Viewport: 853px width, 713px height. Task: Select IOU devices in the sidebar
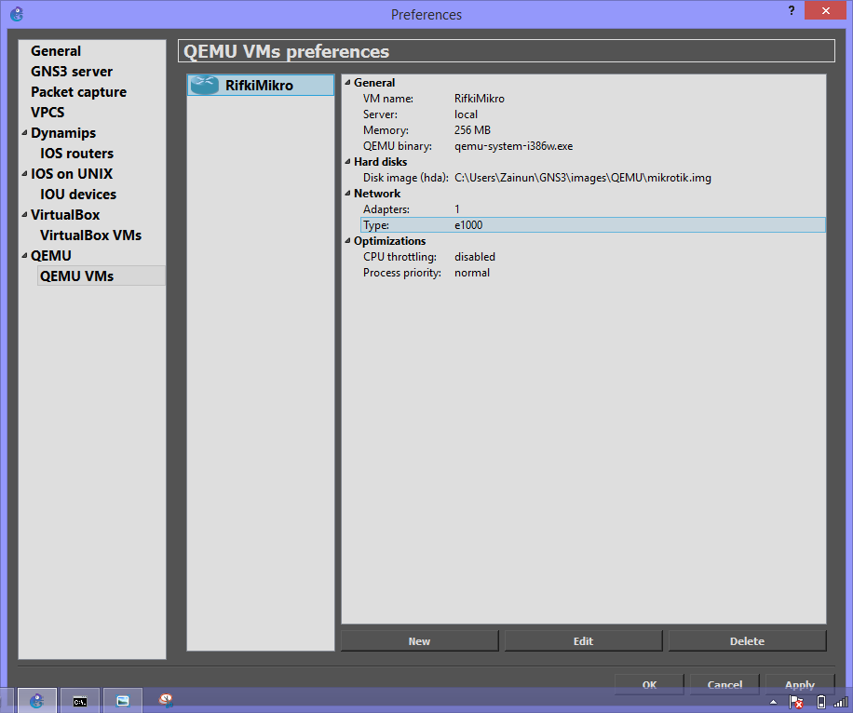(x=78, y=195)
